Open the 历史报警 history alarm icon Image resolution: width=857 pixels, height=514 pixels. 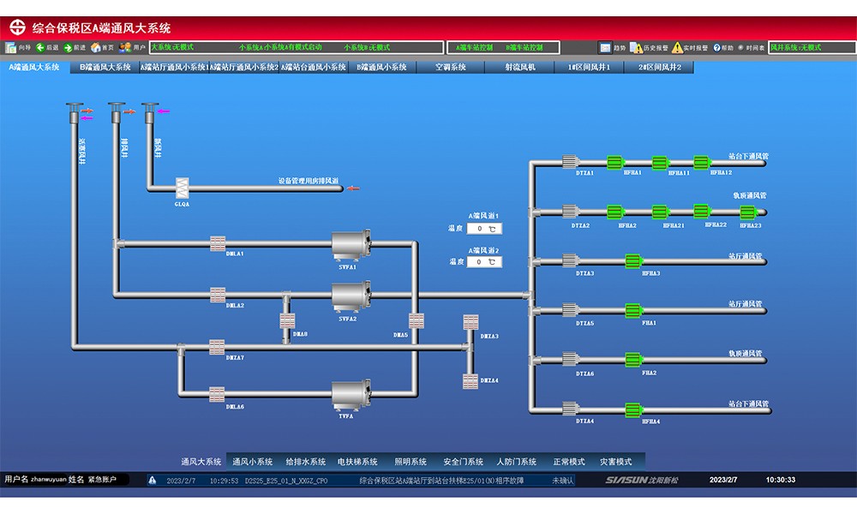[x=637, y=48]
